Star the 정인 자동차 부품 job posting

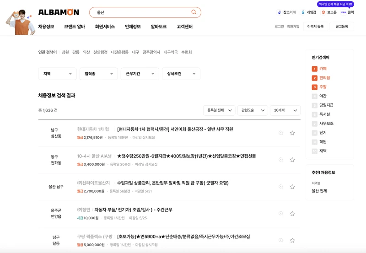292,214
